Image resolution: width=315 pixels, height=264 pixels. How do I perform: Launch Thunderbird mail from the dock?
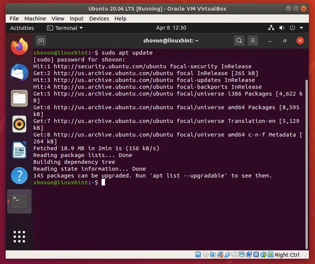pos(19,72)
